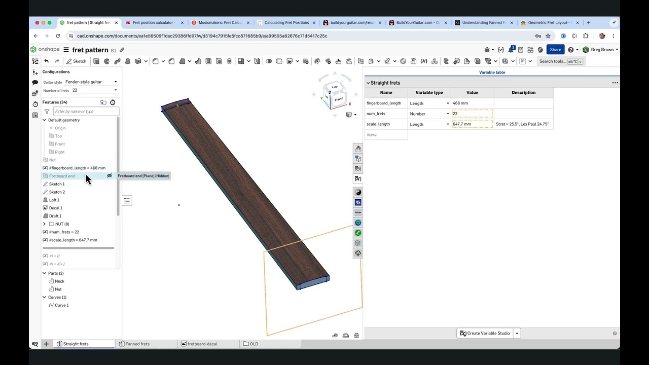Open scale_length variable type dropdown
The width and height of the screenshot is (649, 365).
coord(448,124)
